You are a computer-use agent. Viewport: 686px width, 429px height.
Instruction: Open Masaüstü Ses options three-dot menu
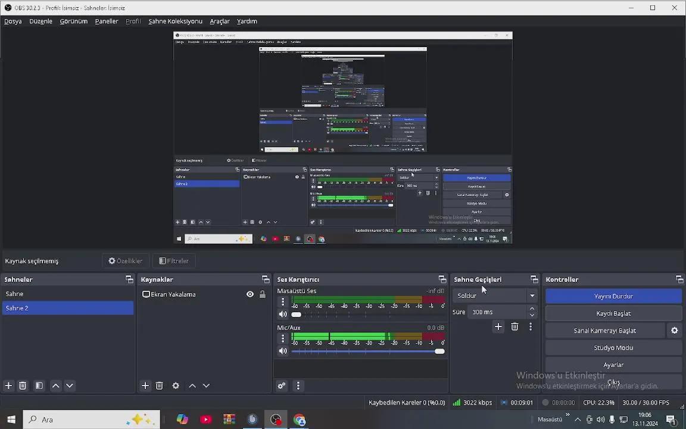coord(283,302)
